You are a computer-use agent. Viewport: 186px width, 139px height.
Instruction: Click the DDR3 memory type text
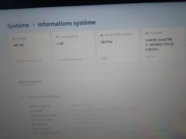click(x=104, y=58)
